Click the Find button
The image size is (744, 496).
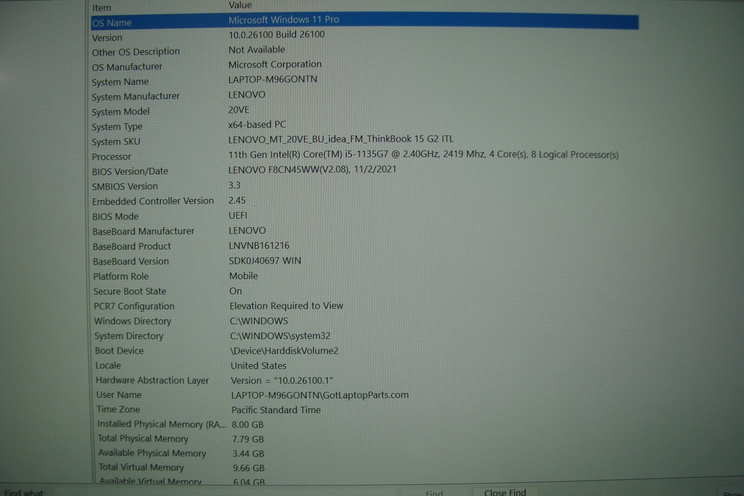[434, 493]
